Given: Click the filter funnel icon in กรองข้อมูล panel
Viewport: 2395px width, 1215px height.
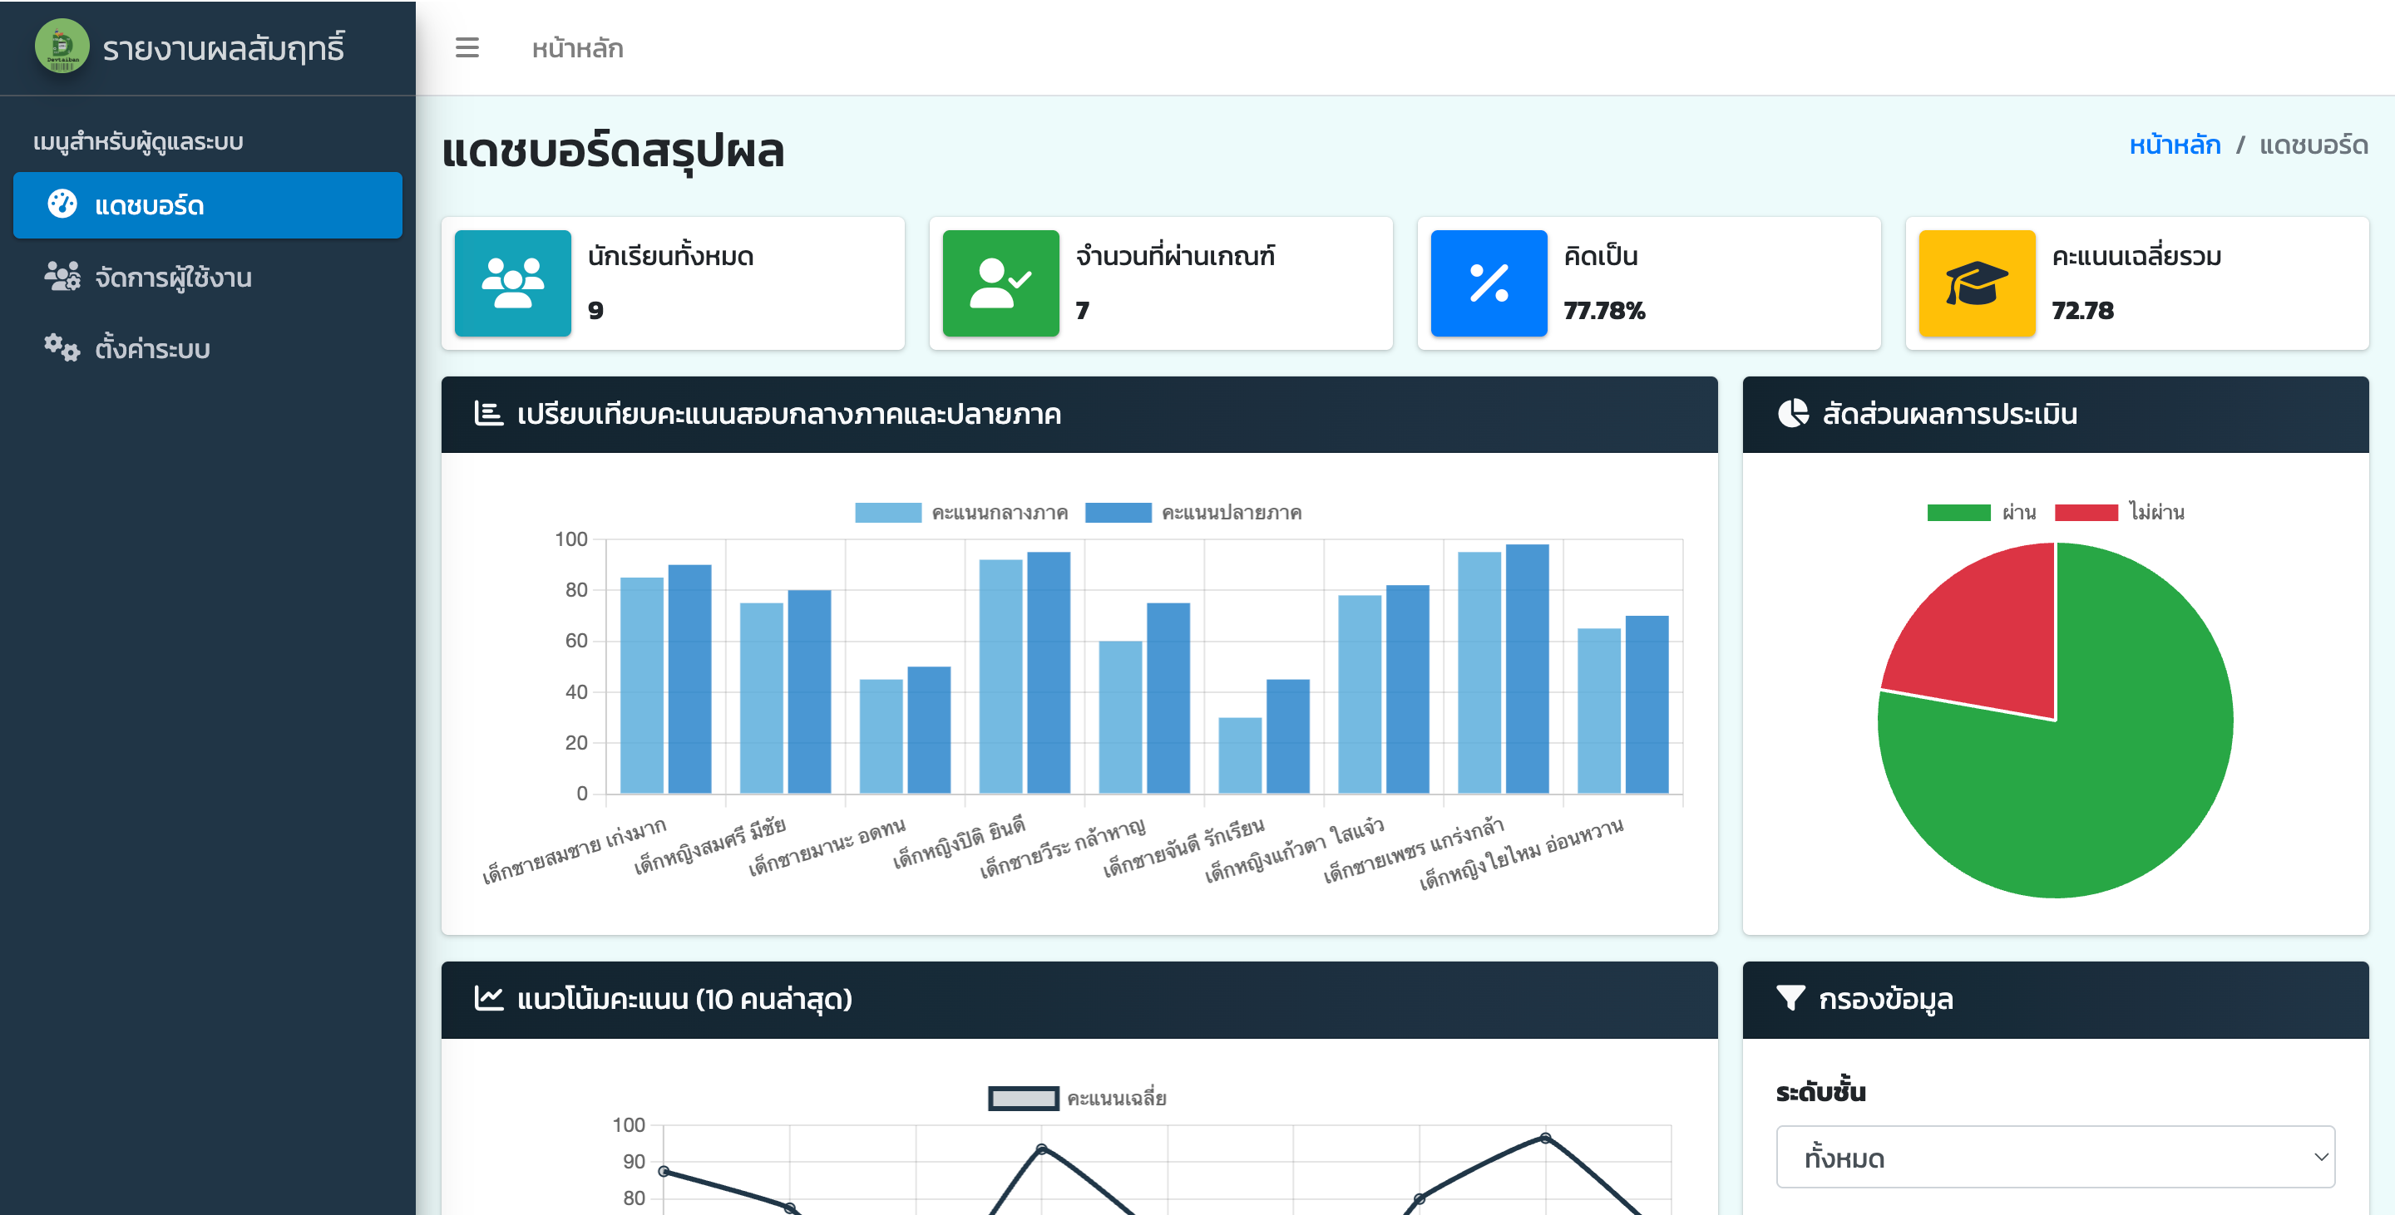Looking at the screenshot, I should click(1790, 997).
